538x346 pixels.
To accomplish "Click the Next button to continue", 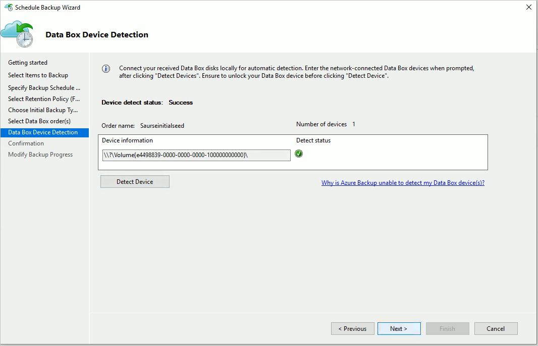I will pyautogui.click(x=399, y=328).
